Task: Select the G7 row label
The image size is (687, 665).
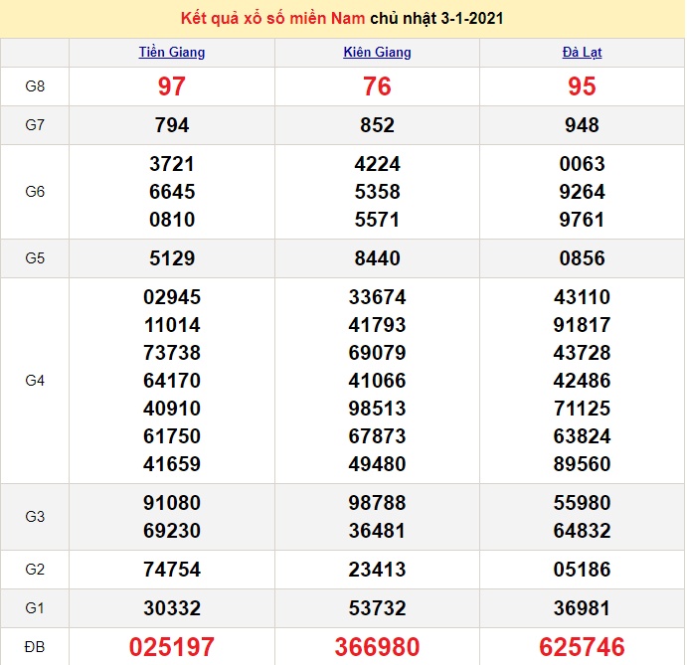Action: pos(35,125)
